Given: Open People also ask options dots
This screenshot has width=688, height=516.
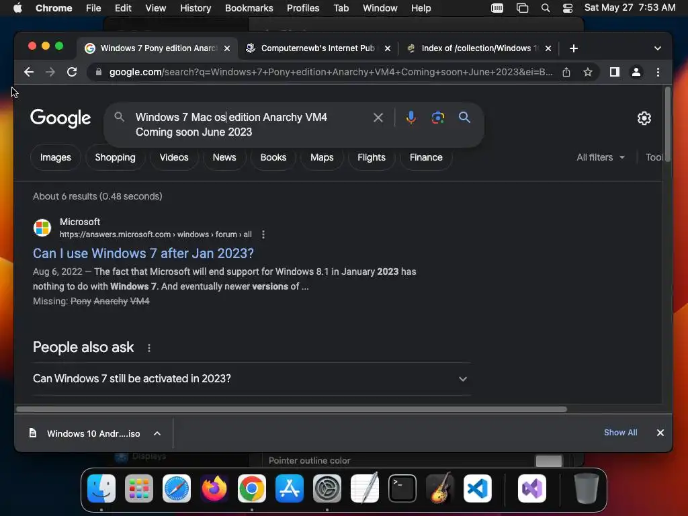Looking at the screenshot, I should 149,348.
